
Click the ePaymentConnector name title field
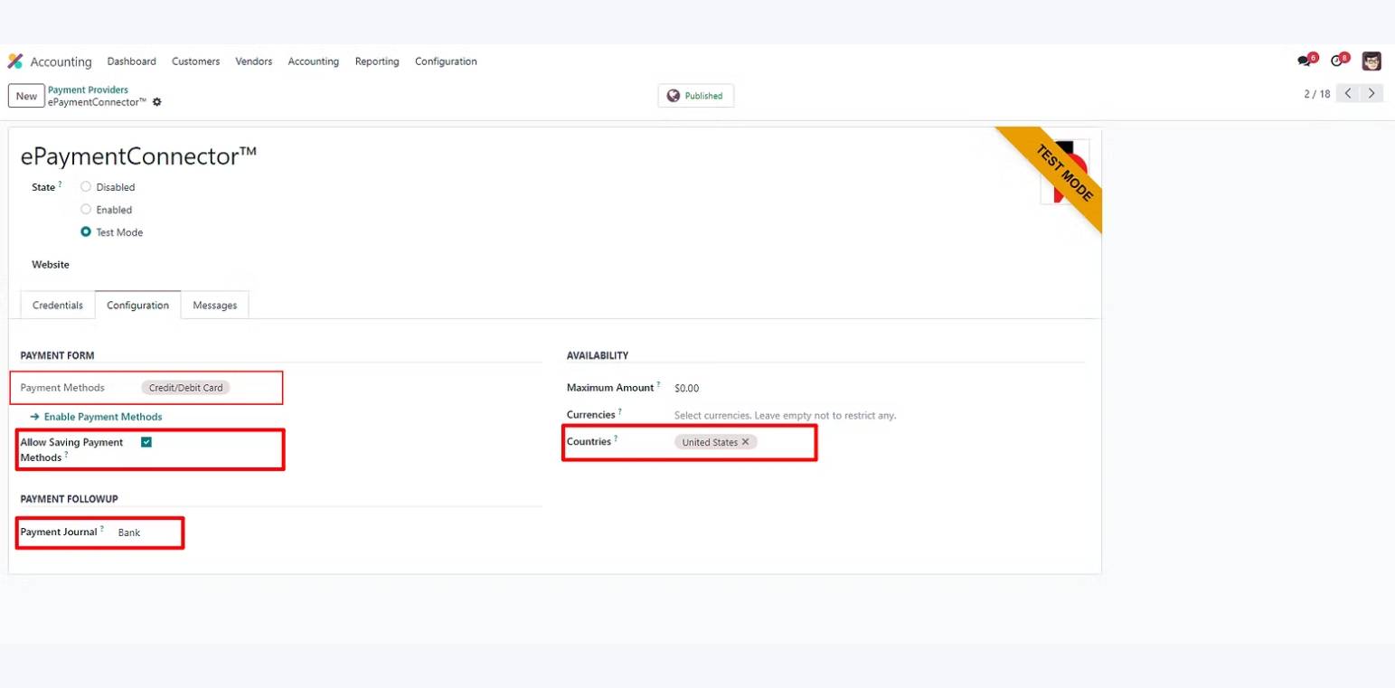(138, 156)
